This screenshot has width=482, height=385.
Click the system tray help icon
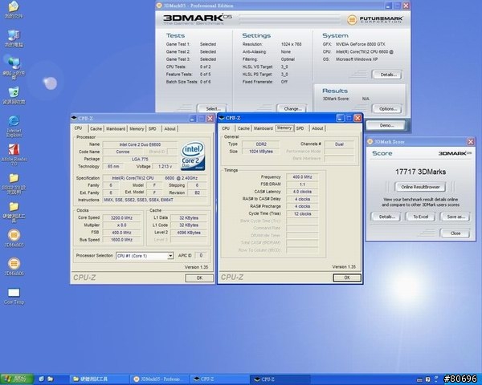click(427, 379)
